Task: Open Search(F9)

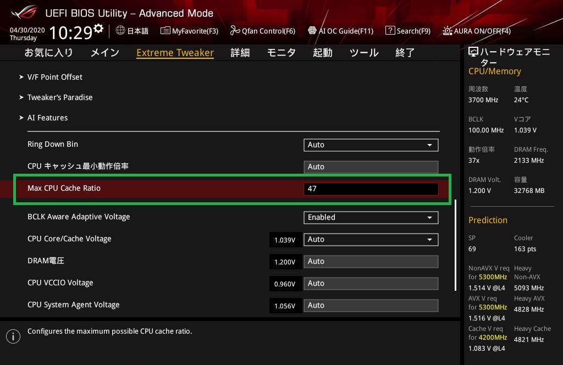Action: [413, 31]
